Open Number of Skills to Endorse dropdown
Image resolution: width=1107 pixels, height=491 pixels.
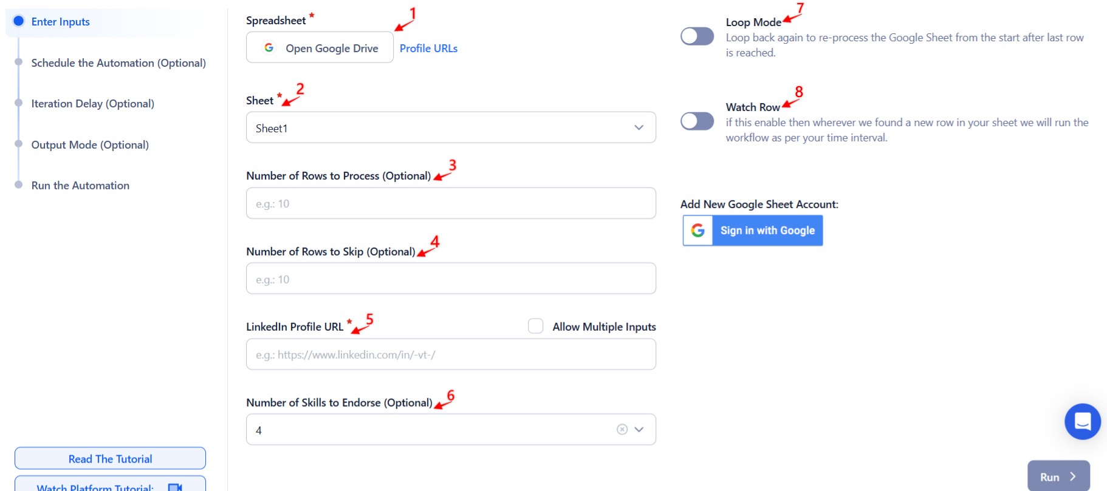point(639,430)
